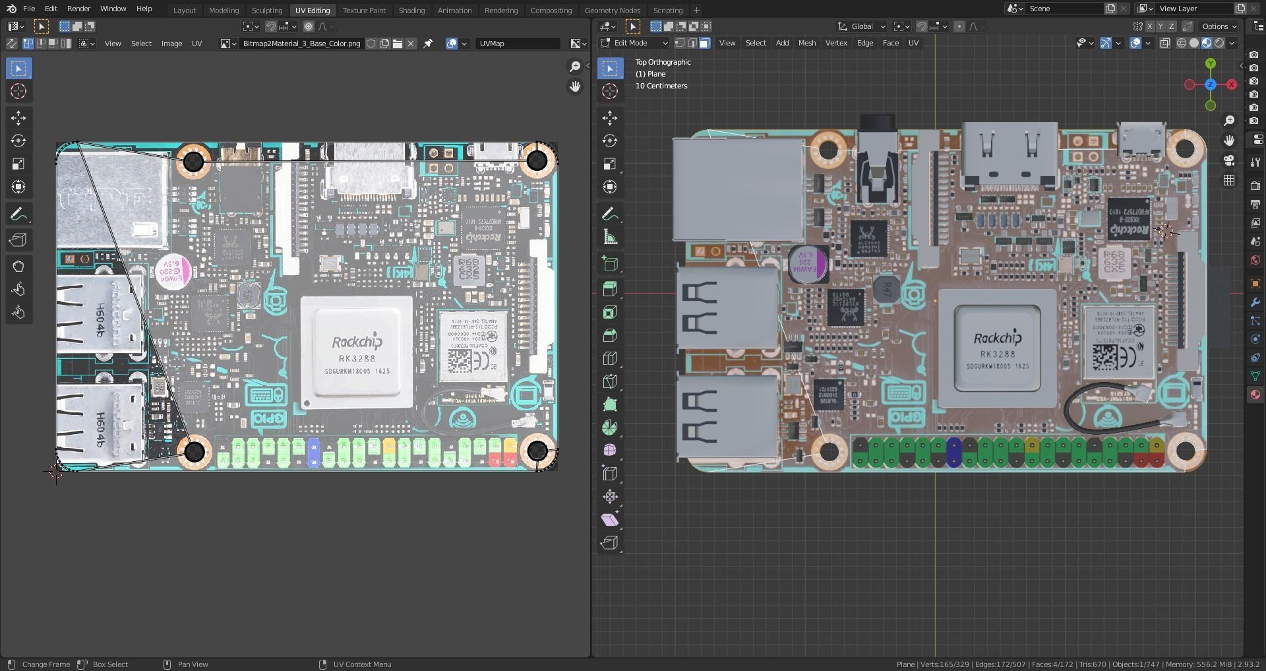Select the UV Grab sculpt tool
The height and width of the screenshot is (671, 1266).
(x=18, y=267)
